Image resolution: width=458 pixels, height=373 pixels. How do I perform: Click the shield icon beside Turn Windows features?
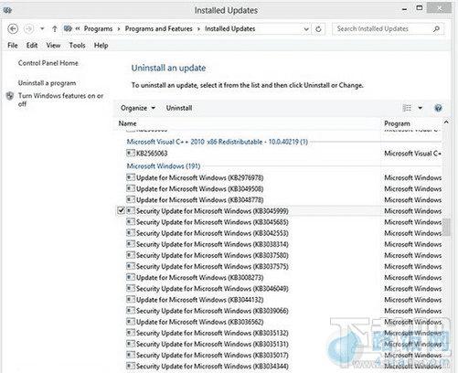pyautogui.click(x=10, y=96)
